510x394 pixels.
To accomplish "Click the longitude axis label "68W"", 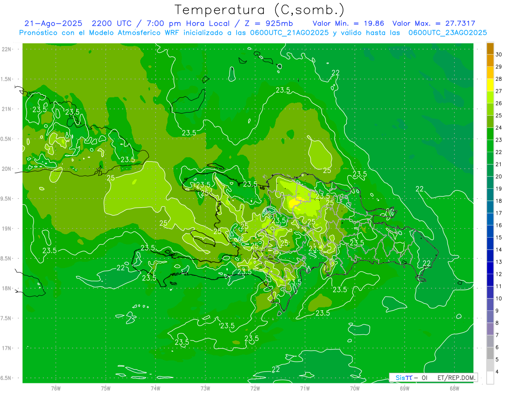I will [454, 388].
